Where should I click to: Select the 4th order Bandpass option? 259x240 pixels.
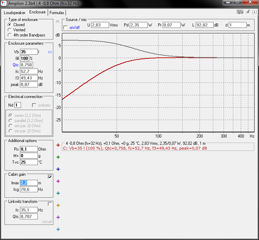10,35
